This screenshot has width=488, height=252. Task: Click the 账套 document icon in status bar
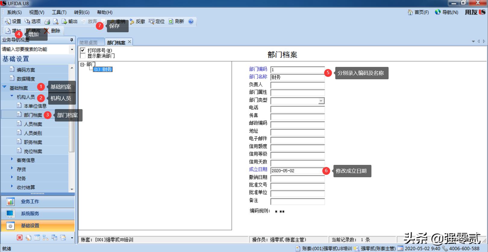pyautogui.click(x=298, y=249)
